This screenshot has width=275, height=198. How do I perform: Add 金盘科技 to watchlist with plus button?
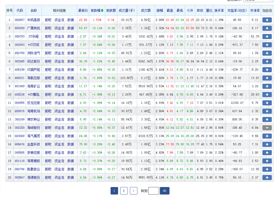tap(267, 144)
